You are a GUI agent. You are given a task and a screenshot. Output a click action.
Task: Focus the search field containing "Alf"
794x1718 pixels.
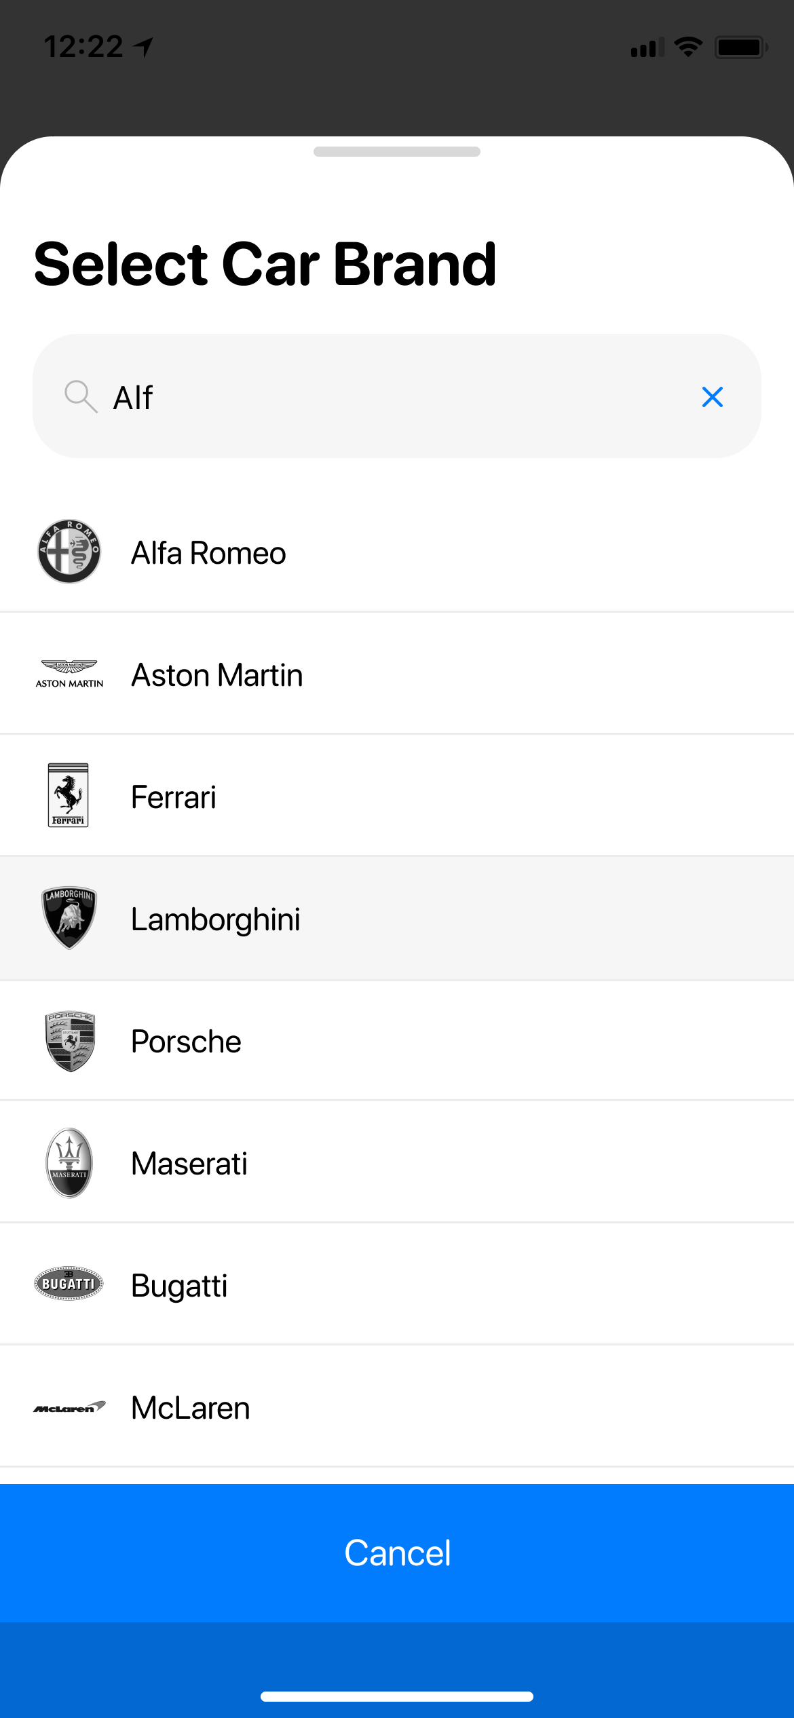[394, 397]
